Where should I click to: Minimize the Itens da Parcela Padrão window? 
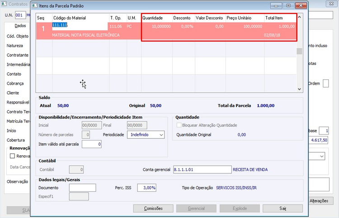tap(276, 5)
